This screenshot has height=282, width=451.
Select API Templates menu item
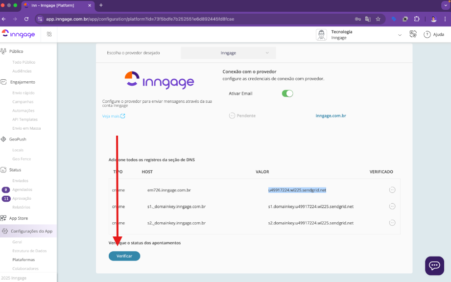click(25, 119)
